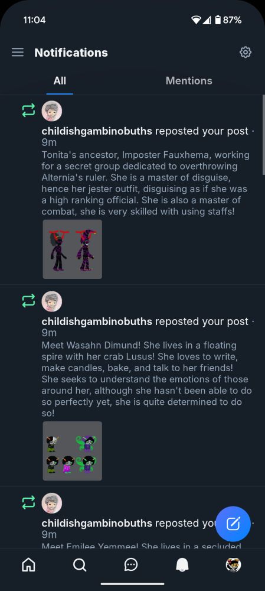Open childishgambinobuths avatar in first notification
Screen dimensions: 265x591
click(51, 111)
